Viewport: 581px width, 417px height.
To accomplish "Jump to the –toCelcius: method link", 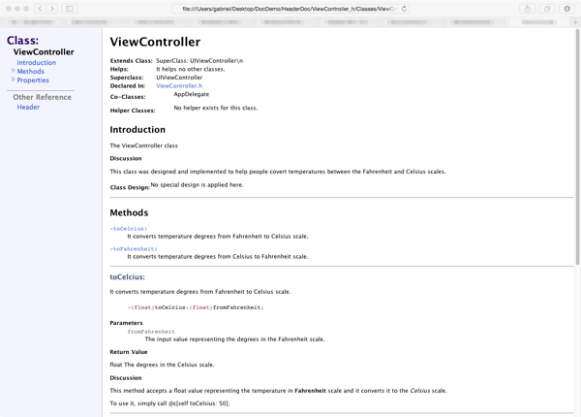I will click(x=129, y=229).
